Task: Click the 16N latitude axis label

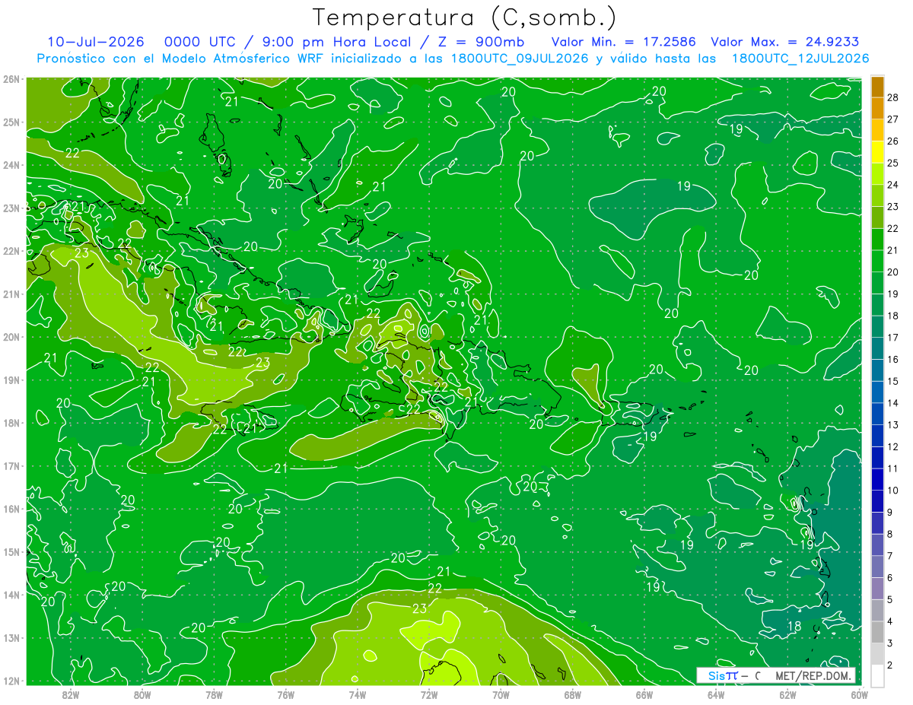Action: (11, 509)
